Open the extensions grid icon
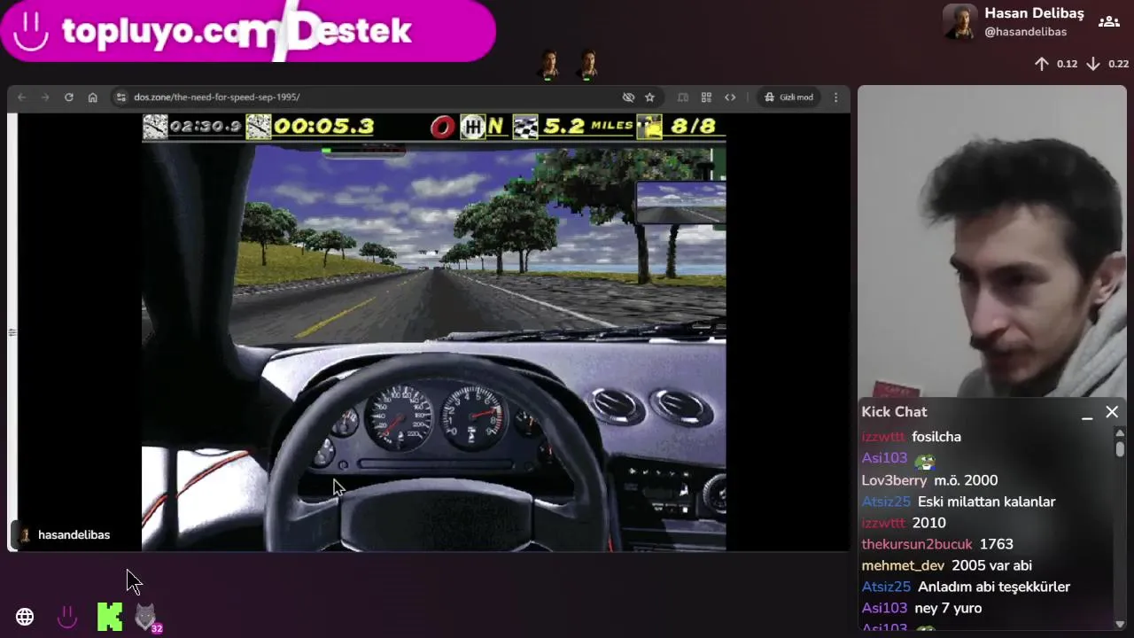The width and height of the screenshot is (1134, 638). [x=706, y=97]
